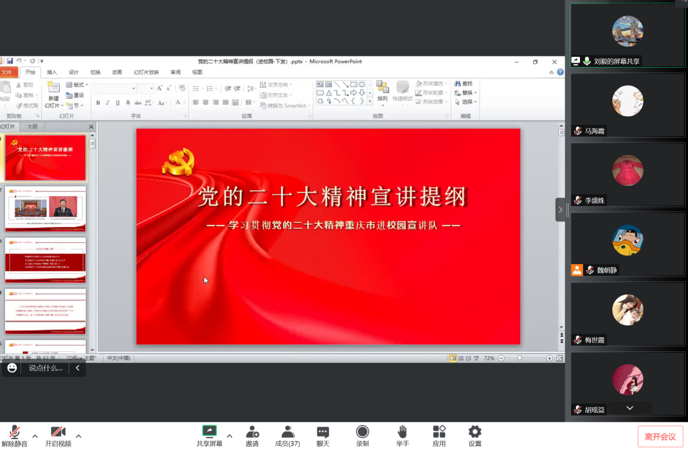Click the 离开会议 leave meeting button
688x450 pixels.
point(660,436)
